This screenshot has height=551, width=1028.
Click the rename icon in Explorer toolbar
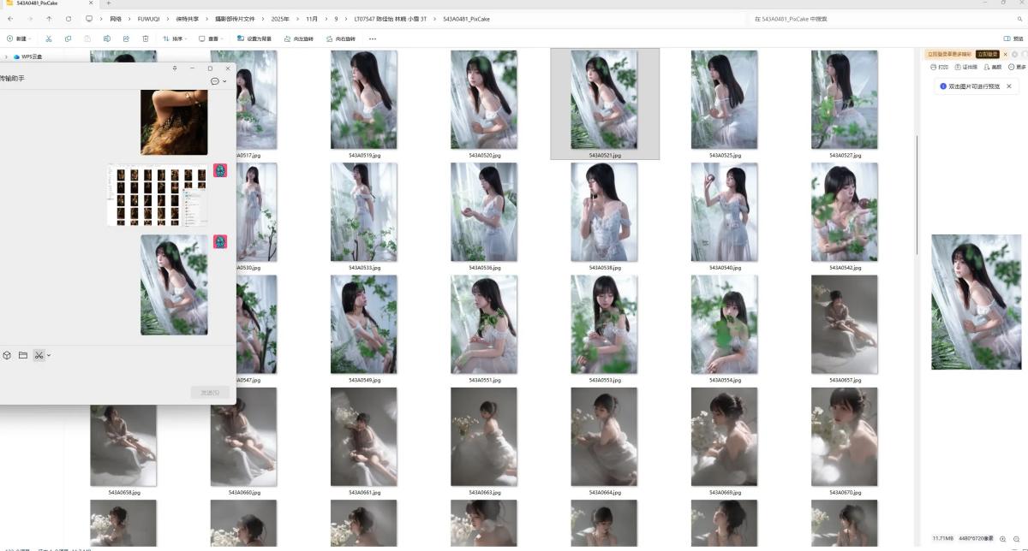coord(107,39)
